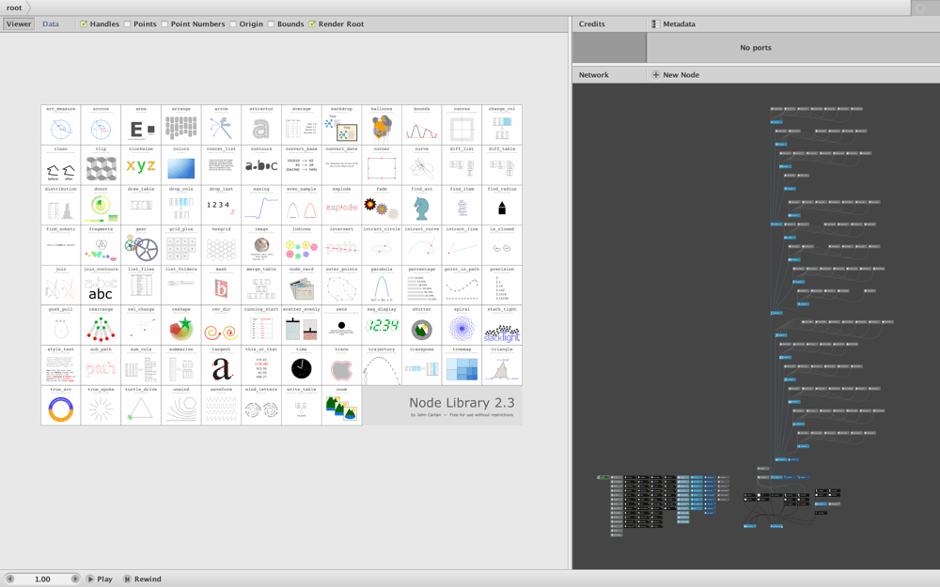The height and width of the screenshot is (587, 940).
Task: Click the gear tile with cogwheels
Action: [141, 245]
